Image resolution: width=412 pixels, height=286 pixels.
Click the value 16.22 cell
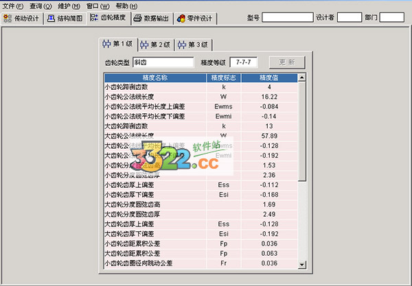pyautogui.click(x=269, y=97)
